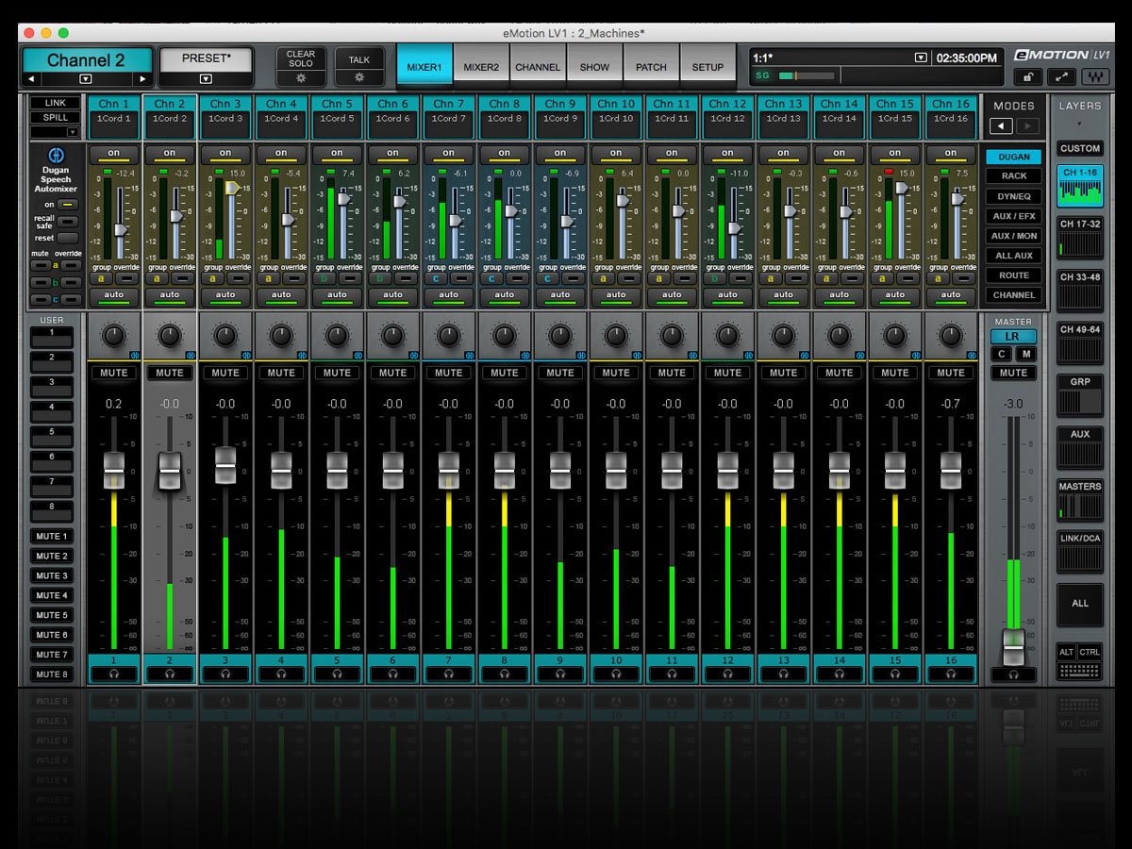
Task: Click the TALK button
Action: coord(359,58)
